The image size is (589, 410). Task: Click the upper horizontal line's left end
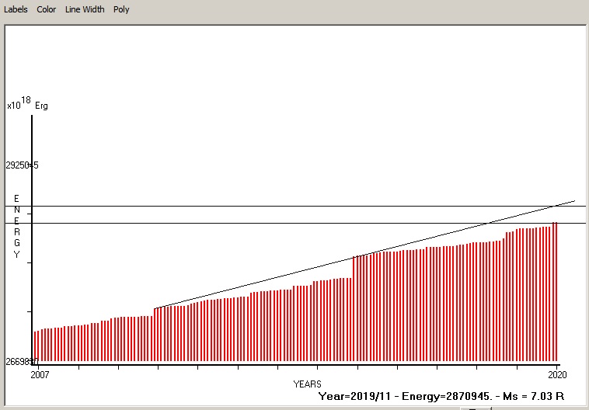click(x=8, y=206)
